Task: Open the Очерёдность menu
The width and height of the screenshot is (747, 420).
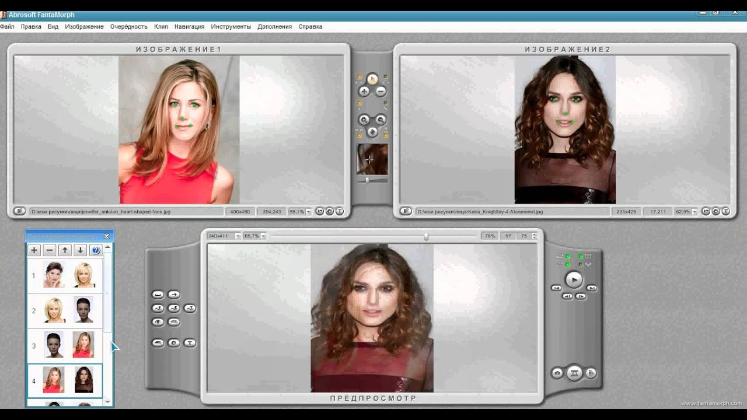Action: point(129,27)
